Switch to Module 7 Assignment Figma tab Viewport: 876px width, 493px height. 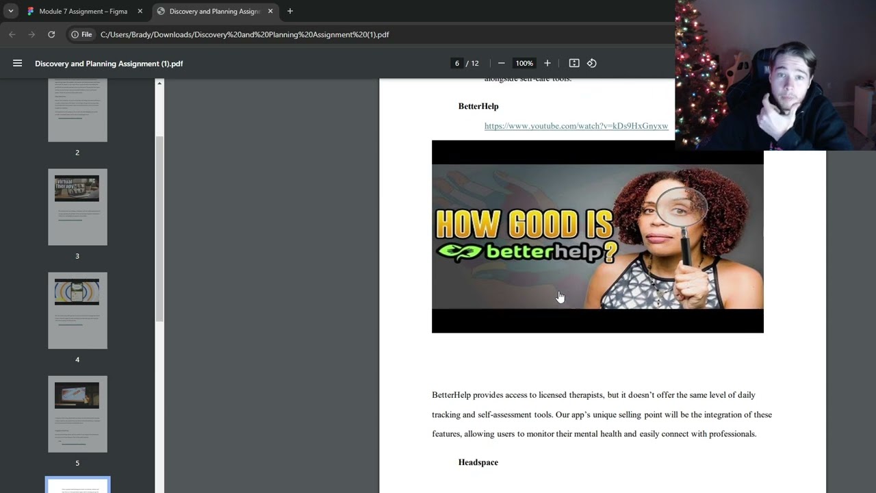click(x=82, y=11)
